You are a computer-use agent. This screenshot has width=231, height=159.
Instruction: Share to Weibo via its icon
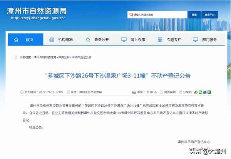pos(196,92)
